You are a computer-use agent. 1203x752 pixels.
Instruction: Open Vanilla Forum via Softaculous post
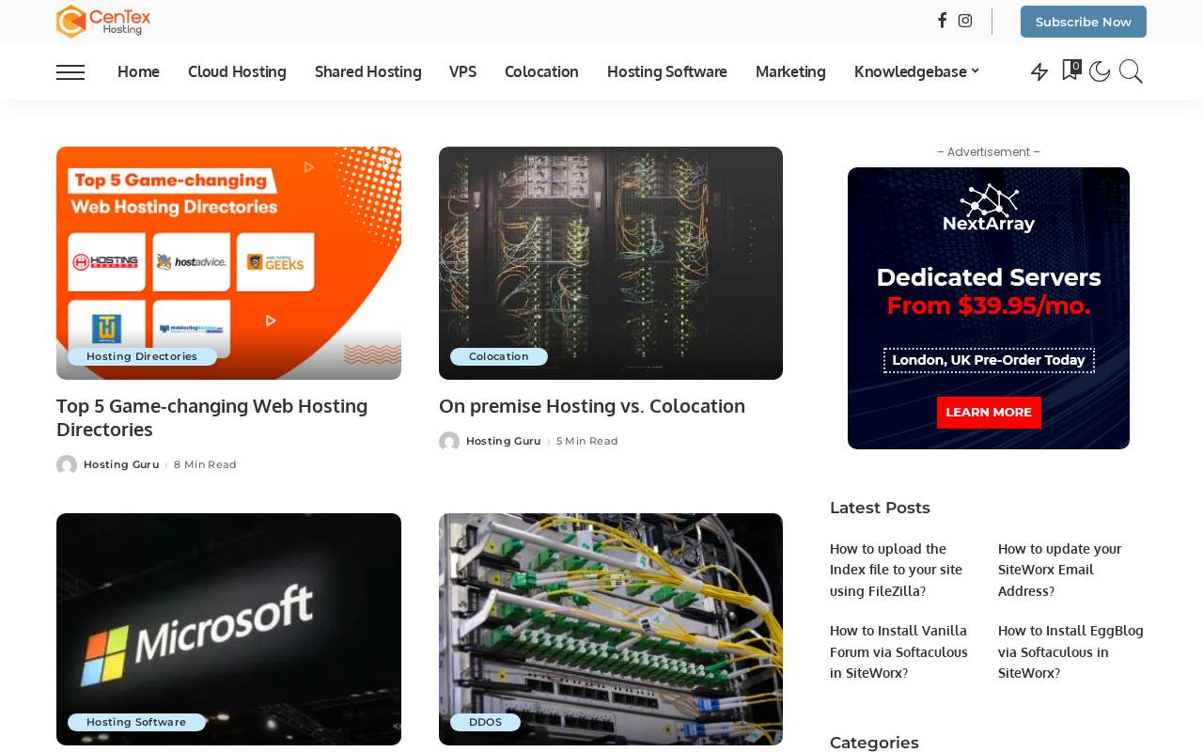click(899, 651)
